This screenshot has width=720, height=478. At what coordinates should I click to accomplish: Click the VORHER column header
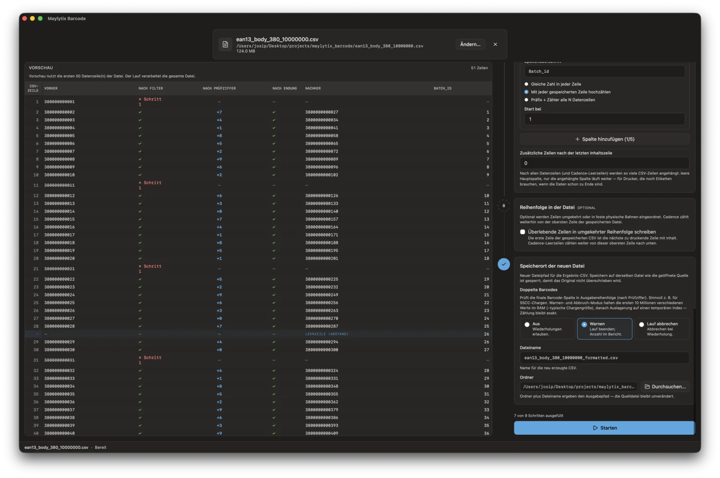(51, 88)
